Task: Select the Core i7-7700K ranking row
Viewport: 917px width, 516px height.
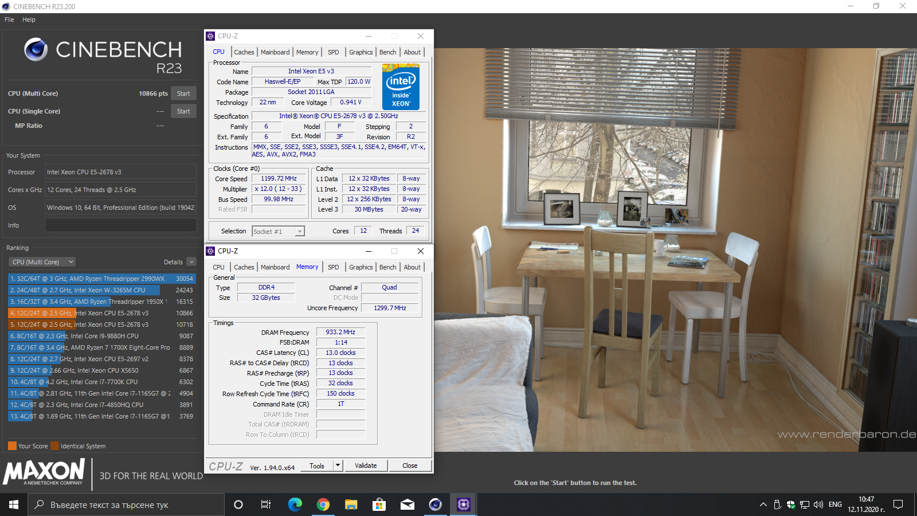Action: [x=101, y=382]
